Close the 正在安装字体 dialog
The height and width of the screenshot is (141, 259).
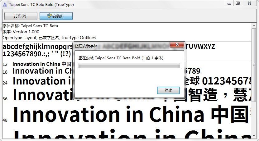[x=177, y=44]
